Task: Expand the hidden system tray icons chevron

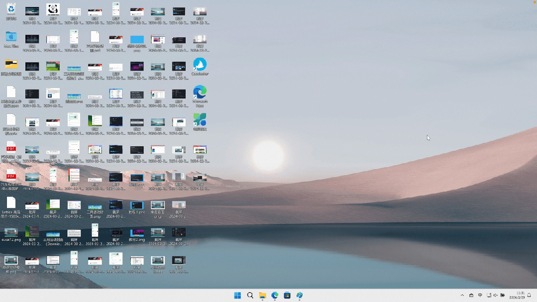Action: 462,296
